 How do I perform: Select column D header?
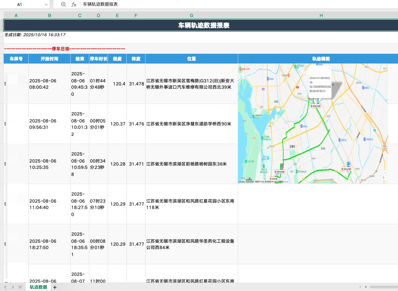[98, 15]
